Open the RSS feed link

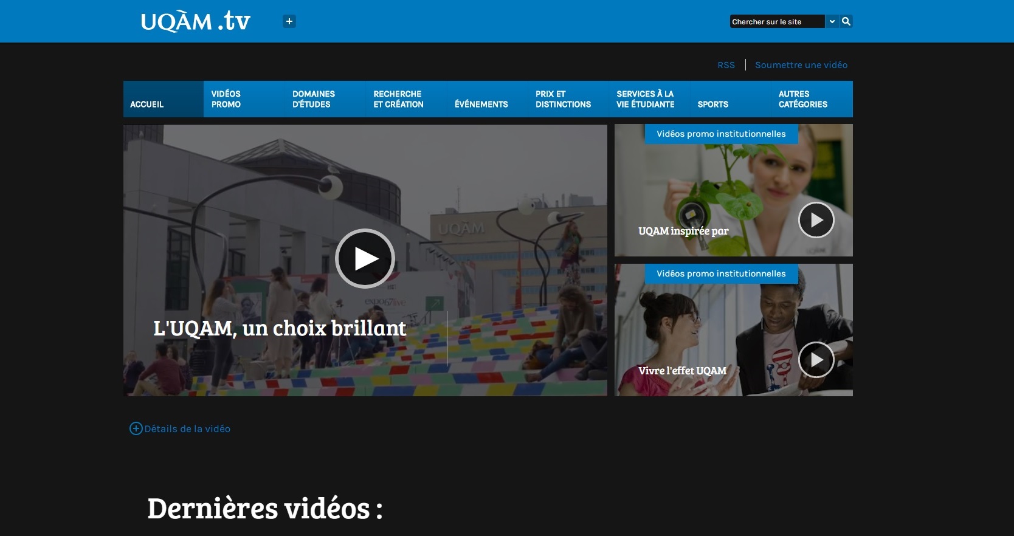[726, 65]
